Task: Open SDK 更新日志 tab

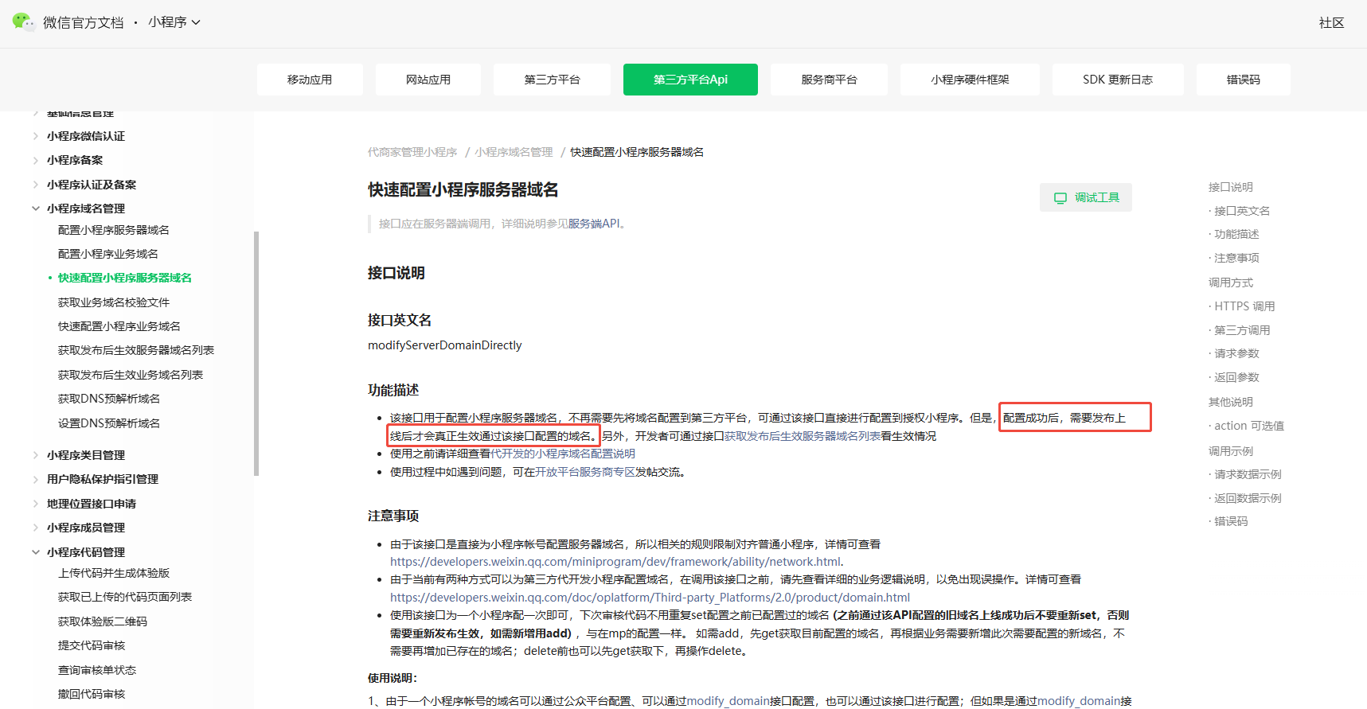Action: click(1118, 80)
